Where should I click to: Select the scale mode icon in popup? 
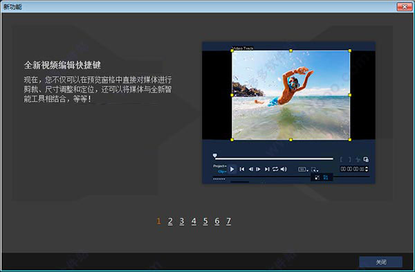(x=317, y=177)
